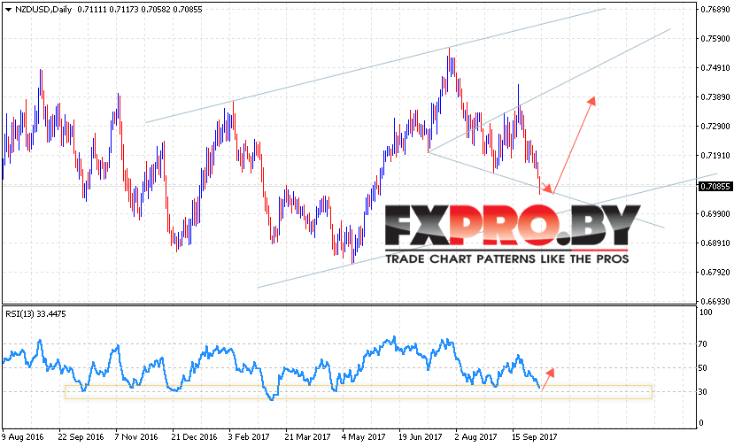Click the 7 Nov 2016 date label

coord(136,437)
